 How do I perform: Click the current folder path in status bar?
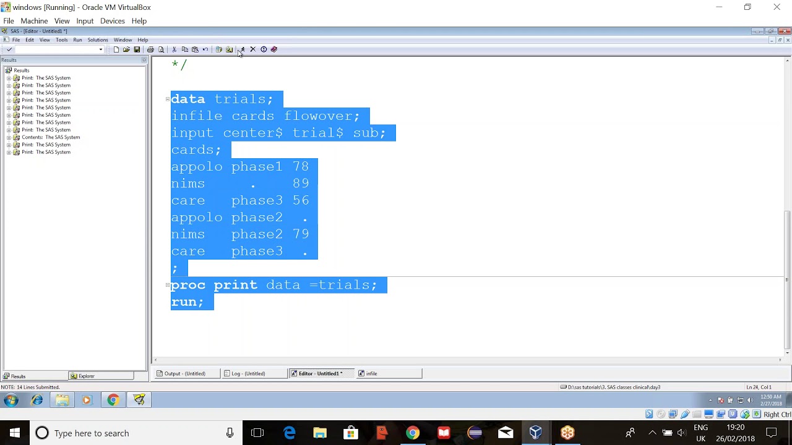coord(611,387)
